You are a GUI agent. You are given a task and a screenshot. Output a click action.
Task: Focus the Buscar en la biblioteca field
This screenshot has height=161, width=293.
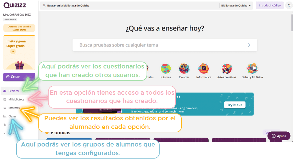click(130, 6)
